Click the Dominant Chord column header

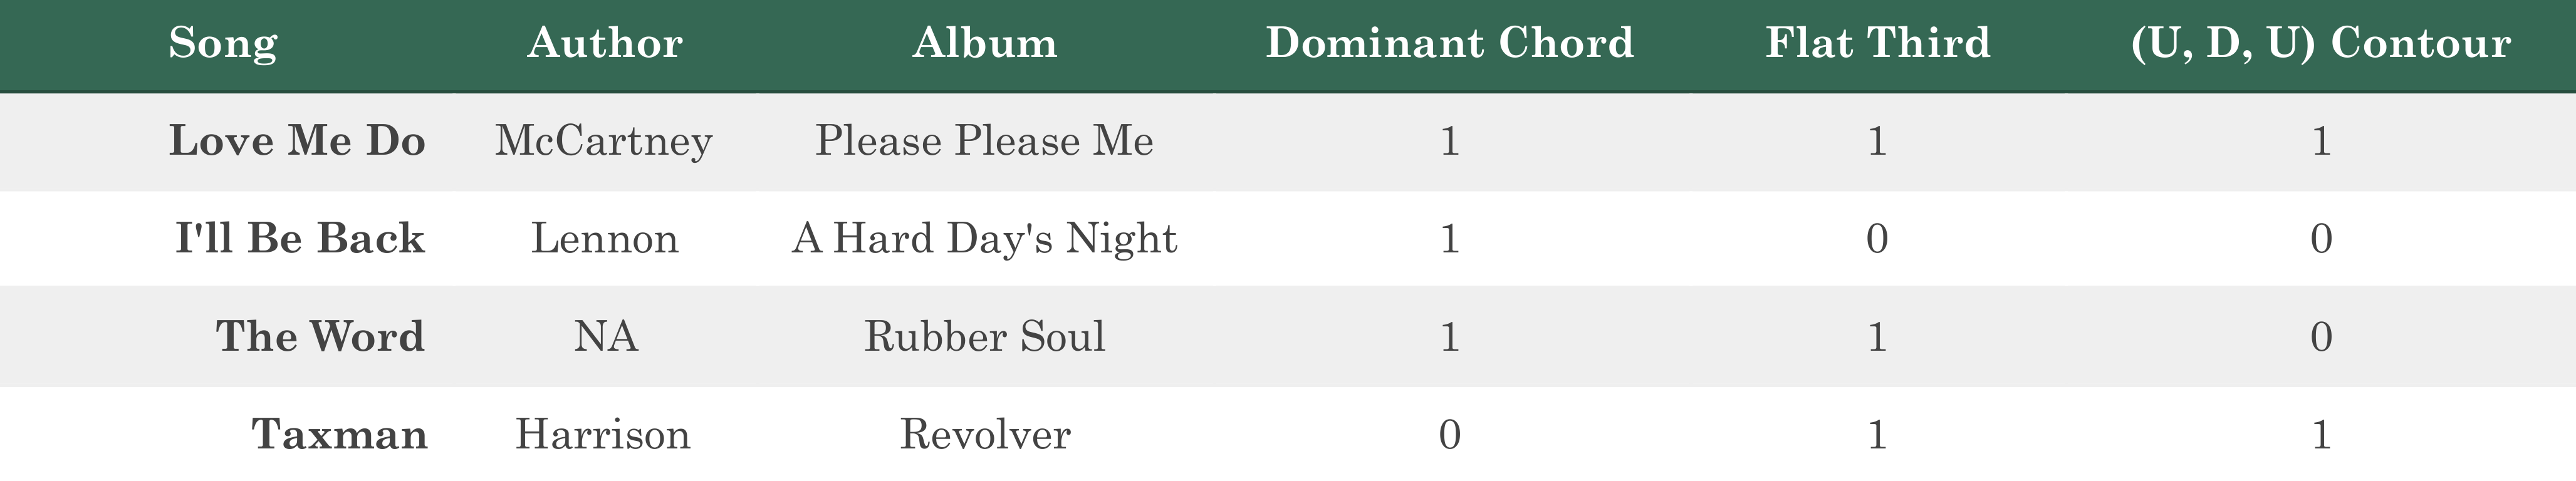[1450, 43]
